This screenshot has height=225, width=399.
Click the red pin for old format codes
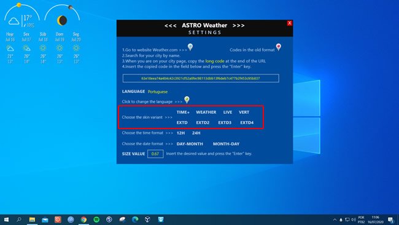[x=279, y=47]
